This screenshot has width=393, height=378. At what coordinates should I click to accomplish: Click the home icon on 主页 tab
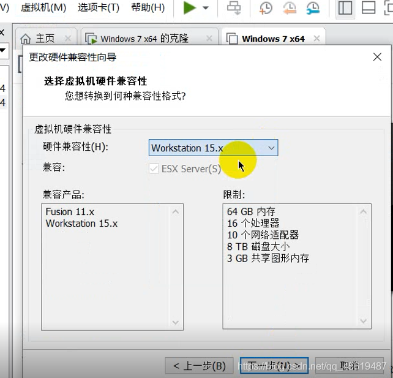[x=25, y=39]
